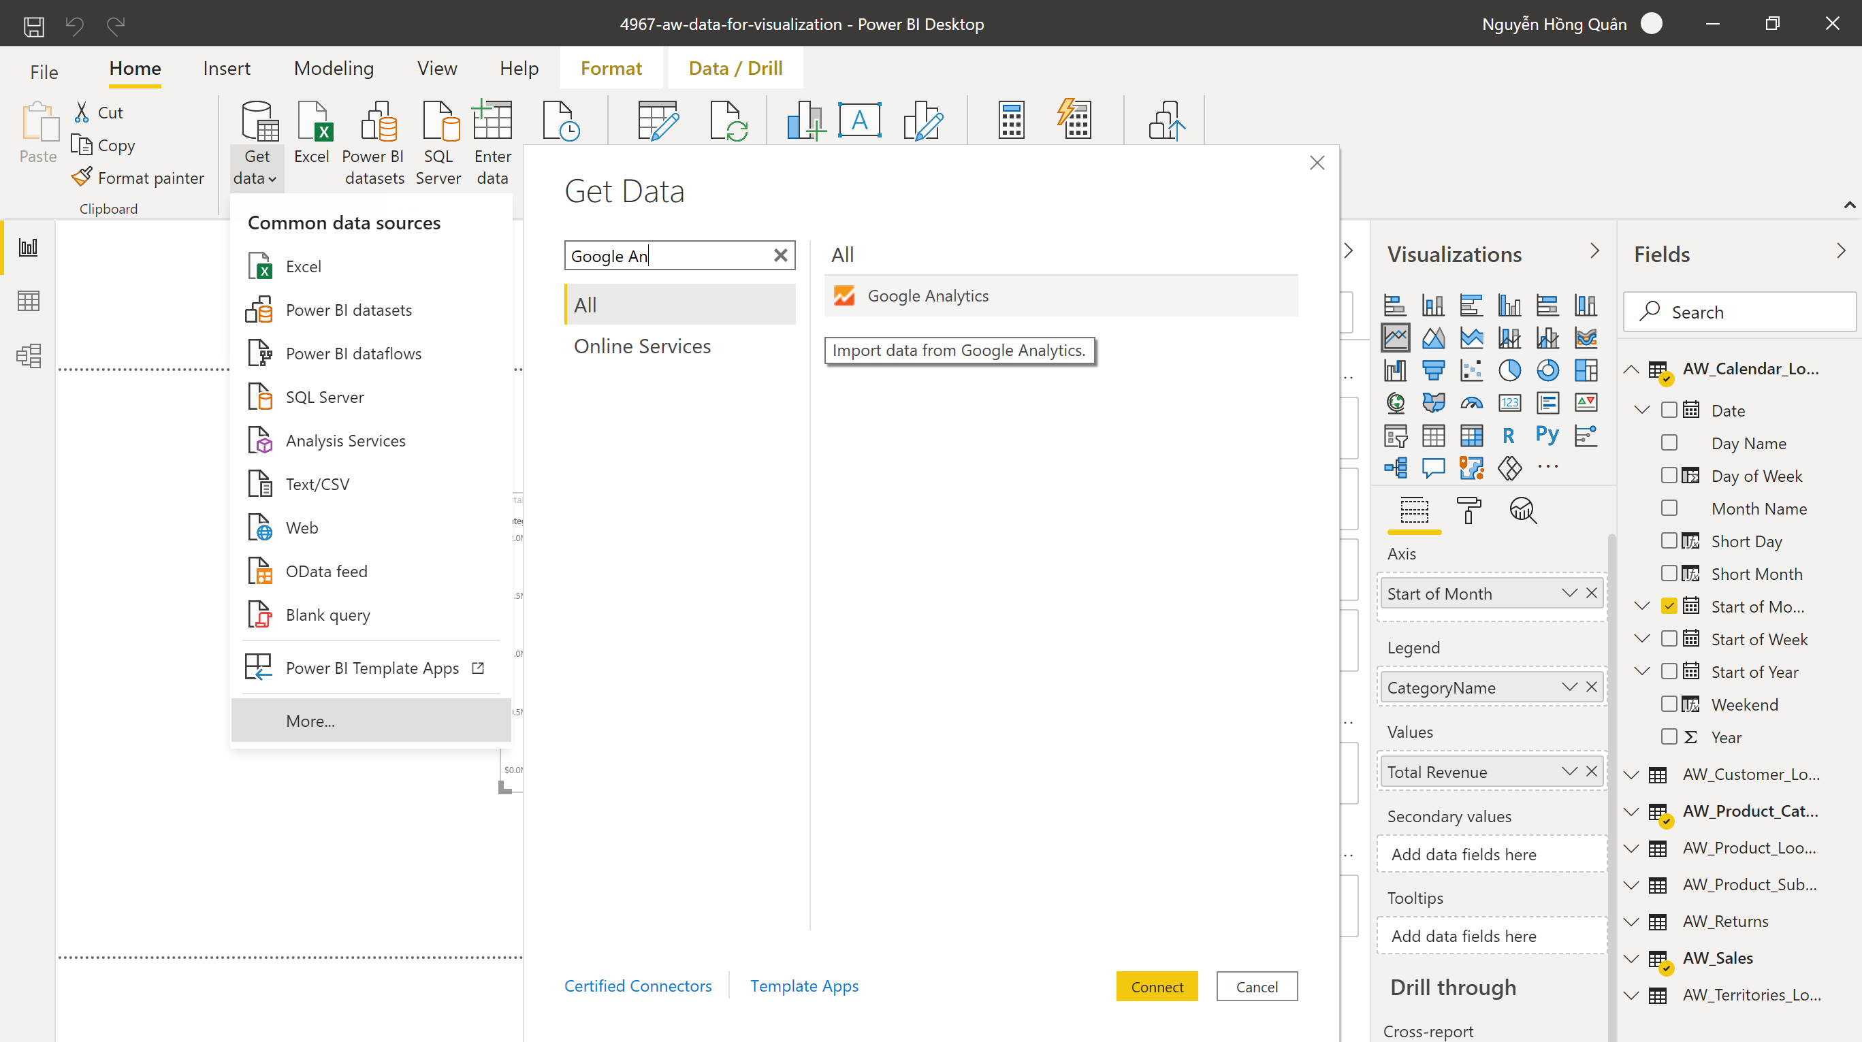Viewport: 1862px width, 1042px height.
Task: Open the Format paint roller pane
Action: click(1468, 510)
